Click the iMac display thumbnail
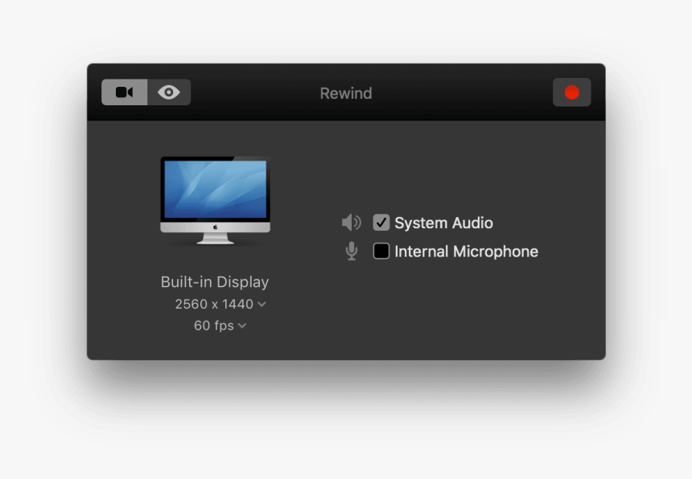The width and height of the screenshot is (692, 479). pyautogui.click(x=216, y=200)
